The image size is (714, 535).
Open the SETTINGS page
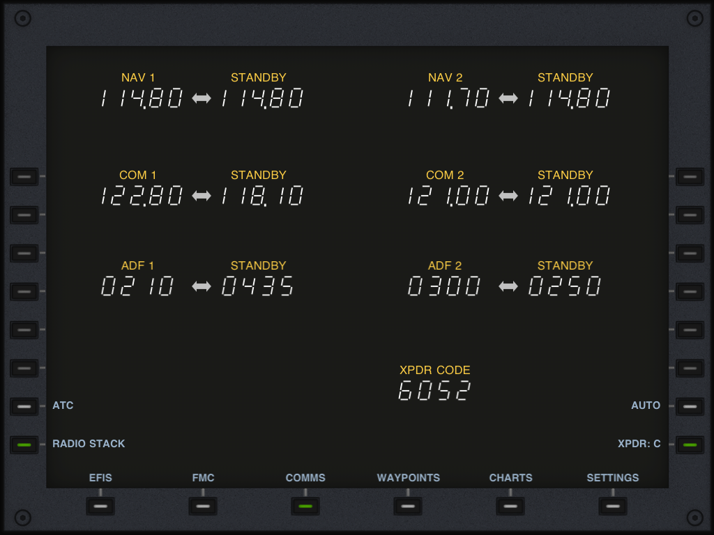613,506
